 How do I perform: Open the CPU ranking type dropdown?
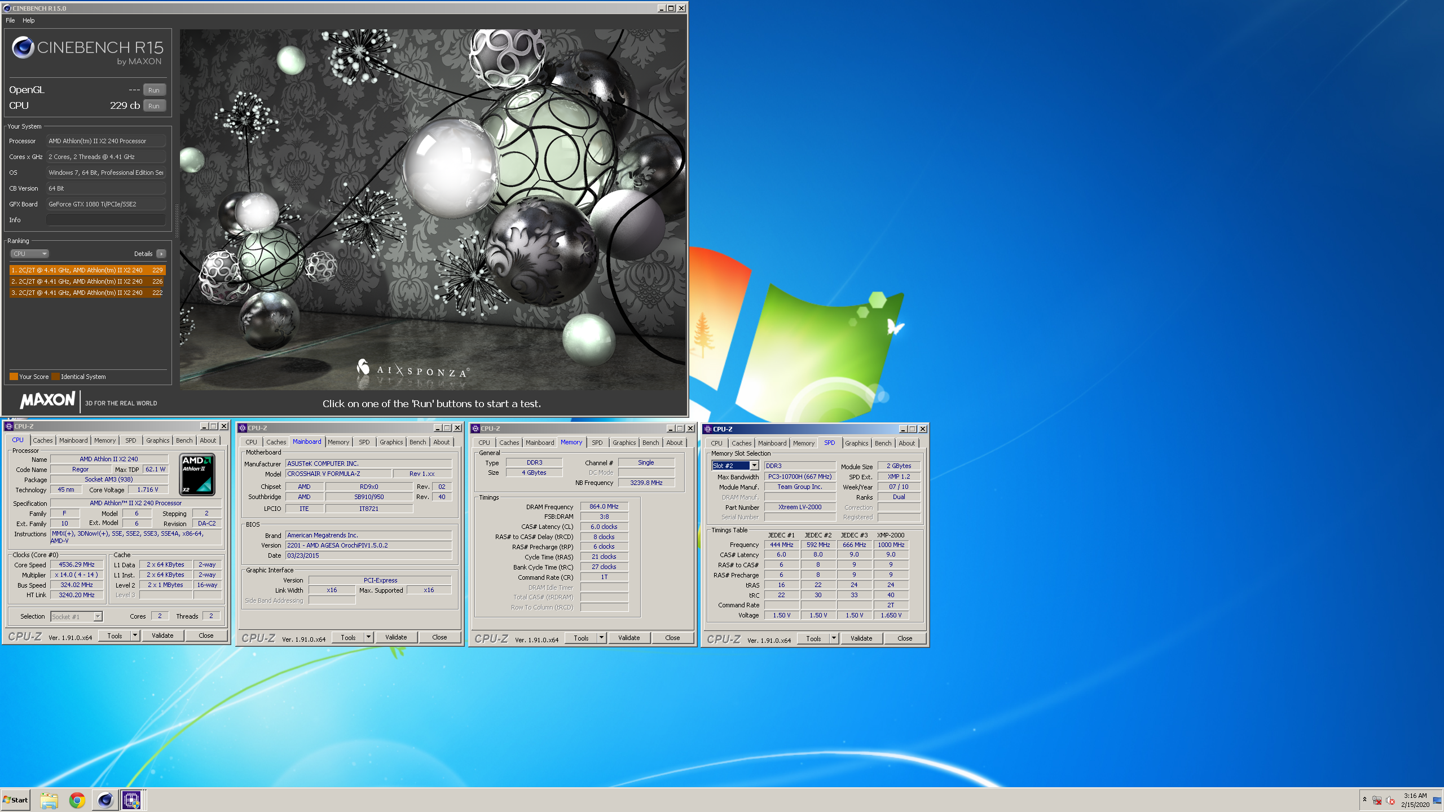(x=30, y=254)
